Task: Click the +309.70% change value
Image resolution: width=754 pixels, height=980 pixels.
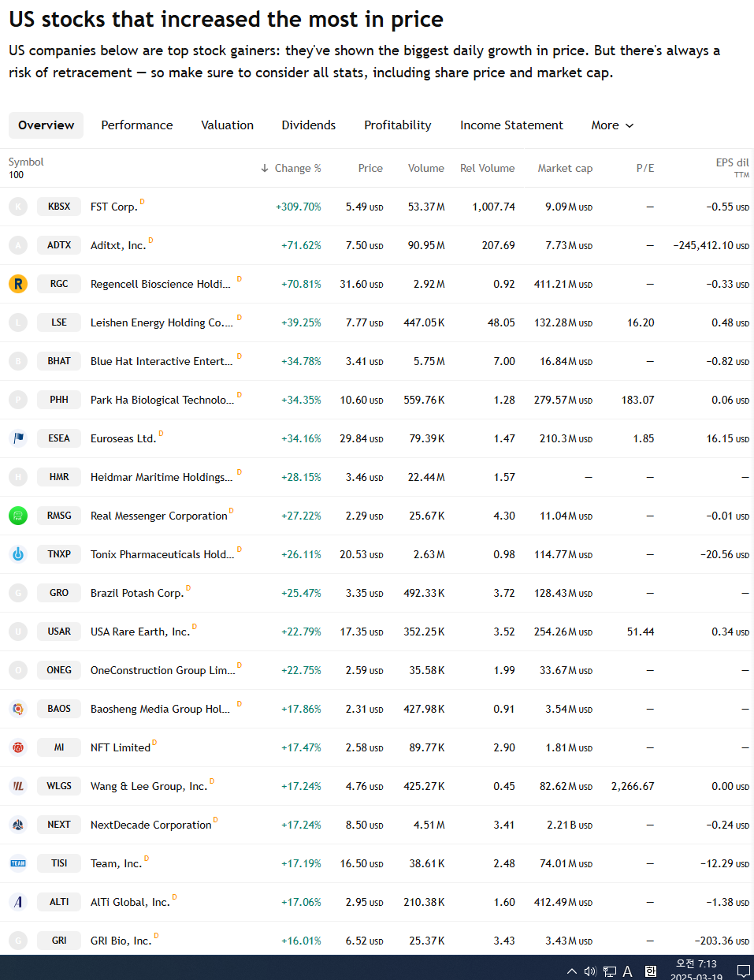Action: click(299, 207)
